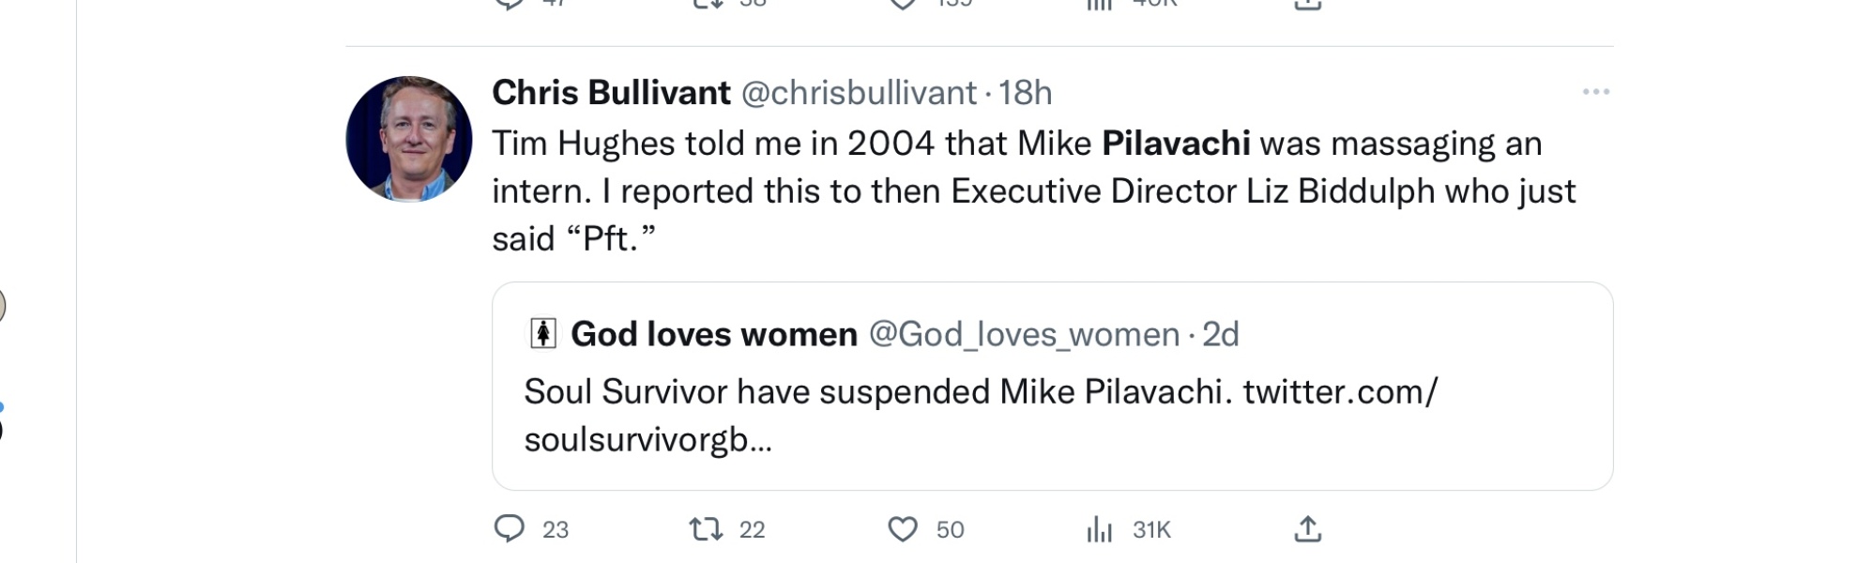Image resolution: width=1873 pixels, height=563 pixels.
Task: Click the share upload arrow icon
Action: [1307, 529]
